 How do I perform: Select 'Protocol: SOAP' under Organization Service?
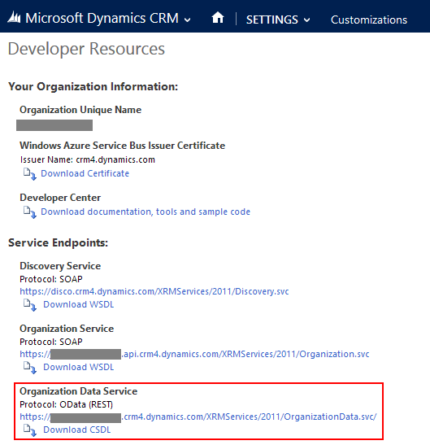point(51,342)
